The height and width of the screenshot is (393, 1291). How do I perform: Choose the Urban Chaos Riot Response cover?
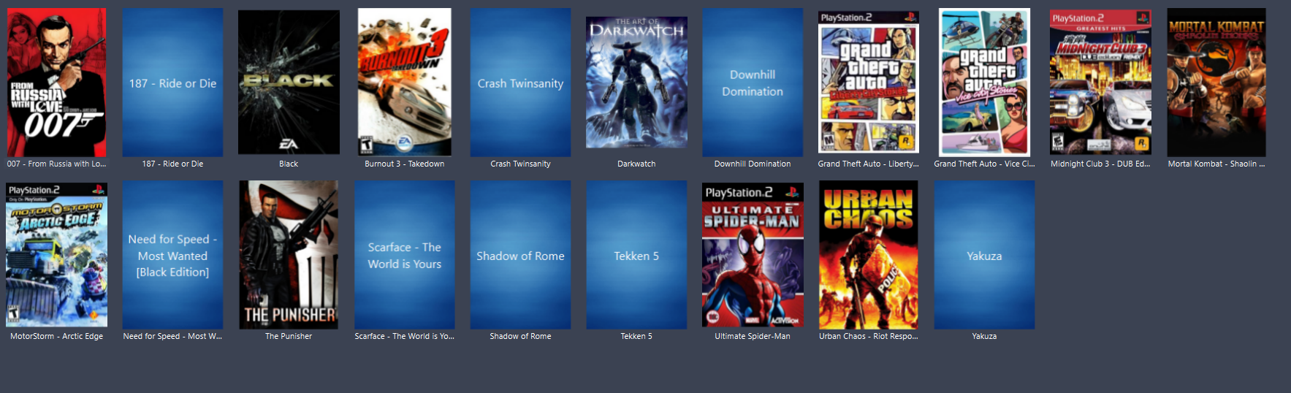pyautogui.click(x=869, y=255)
